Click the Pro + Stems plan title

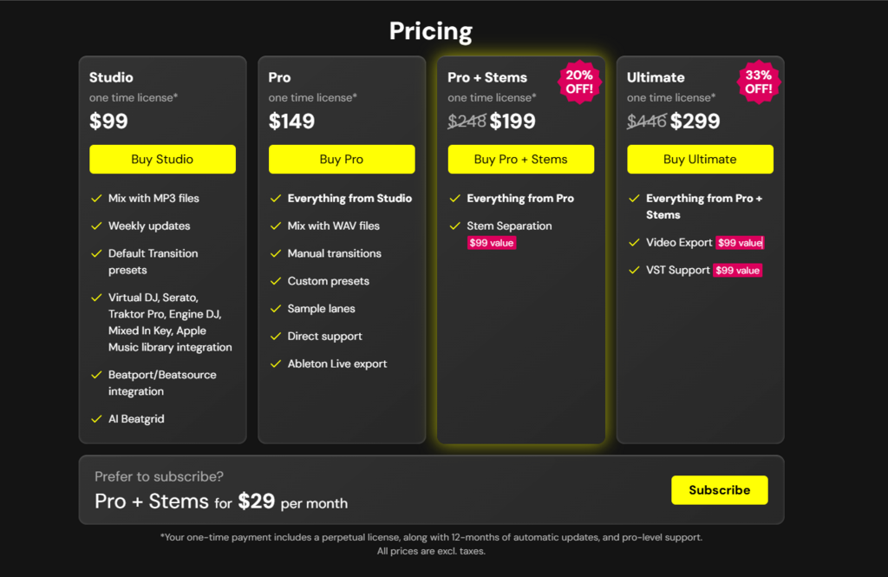pos(487,77)
